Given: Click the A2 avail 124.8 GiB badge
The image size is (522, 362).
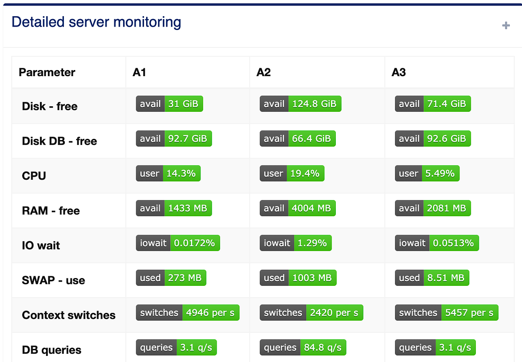Looking at the screenshot, I should click(301, 104).
